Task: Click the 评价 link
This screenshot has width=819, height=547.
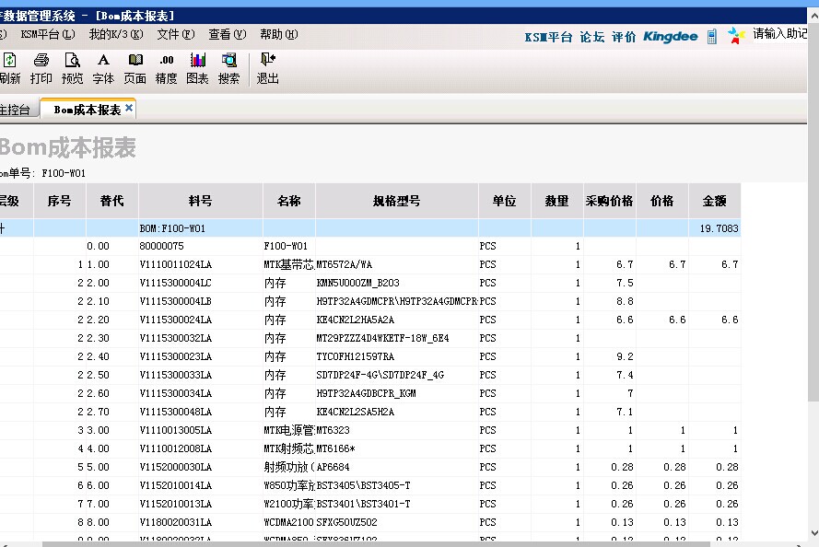Action: coord(624,37)
